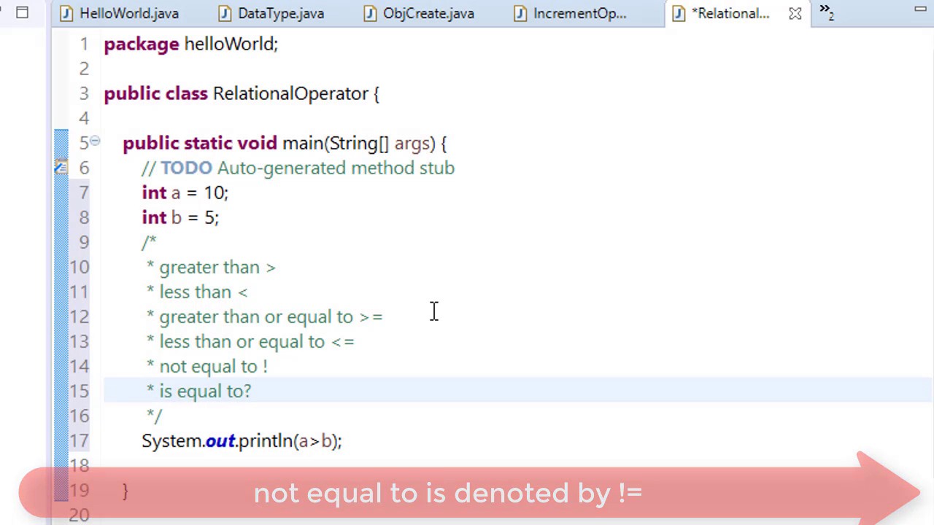Click line number 10 in the gutter

coord(79,268)
